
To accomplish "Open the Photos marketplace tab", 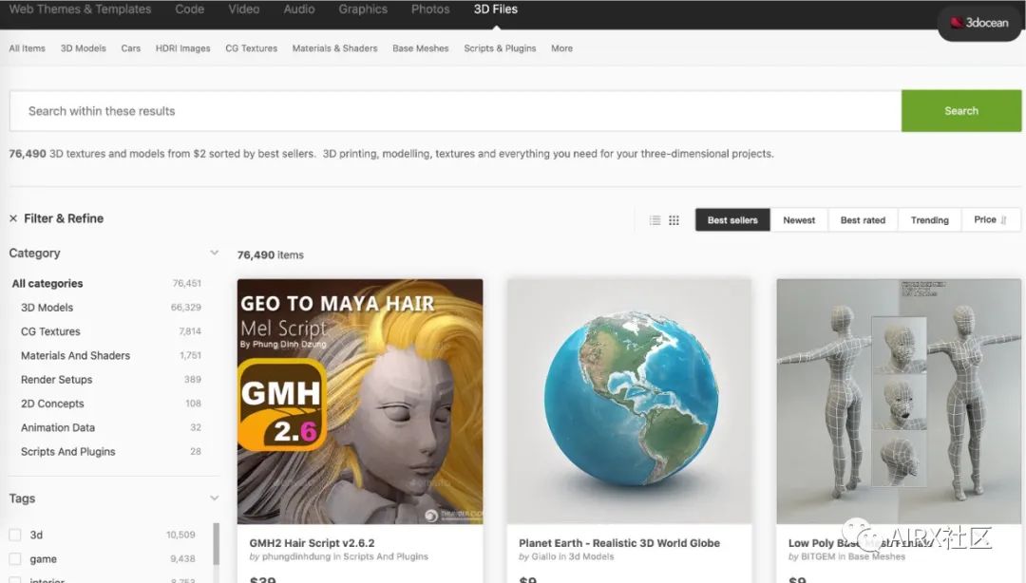I will pyautogui.click(x=430, y=9).
